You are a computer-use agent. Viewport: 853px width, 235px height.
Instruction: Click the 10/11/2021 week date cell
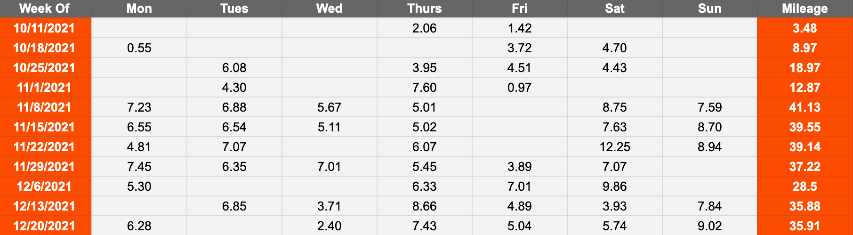(45, 28)
